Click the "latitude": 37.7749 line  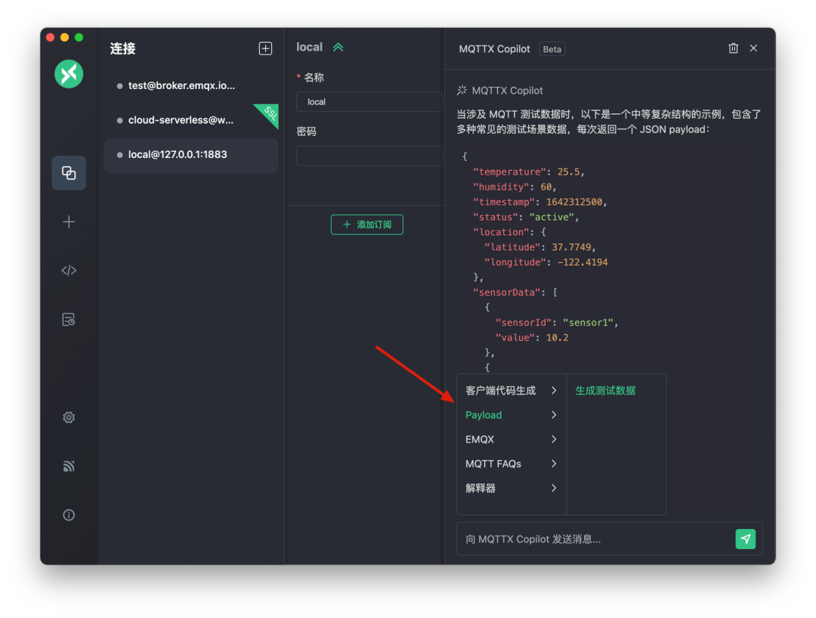click(x=540, y=248)
